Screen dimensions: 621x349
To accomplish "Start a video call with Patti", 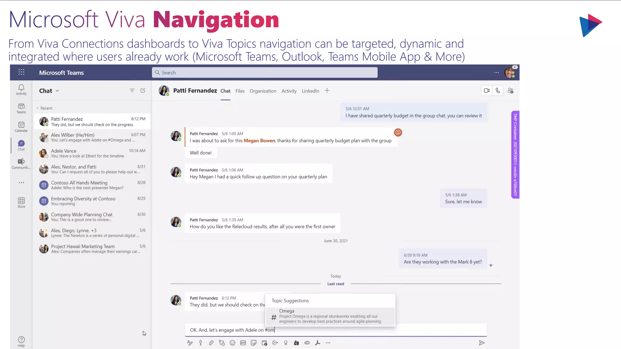I will coord(487,91).
